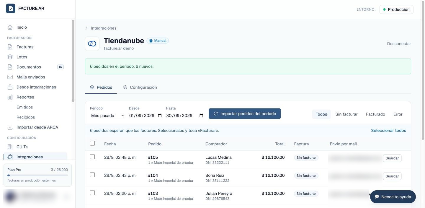Save the mail for order #104

tap(392, 176)
